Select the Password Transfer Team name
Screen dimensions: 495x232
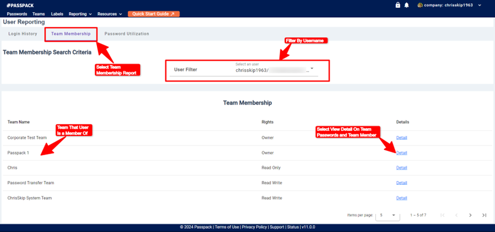coord(31,183)
